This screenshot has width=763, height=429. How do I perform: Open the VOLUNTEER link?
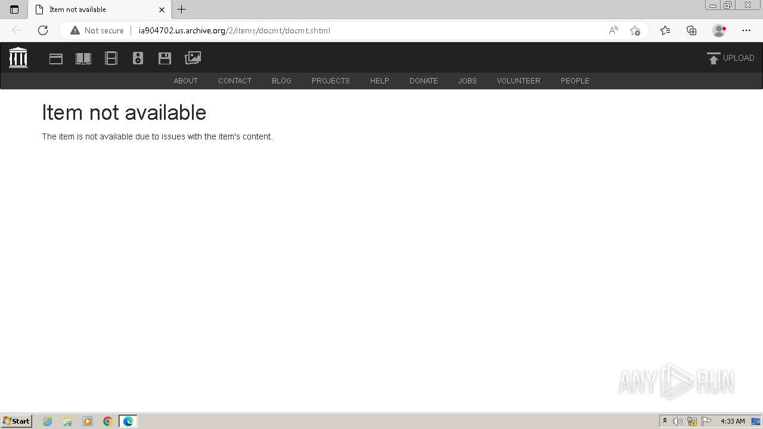point(519,80)
